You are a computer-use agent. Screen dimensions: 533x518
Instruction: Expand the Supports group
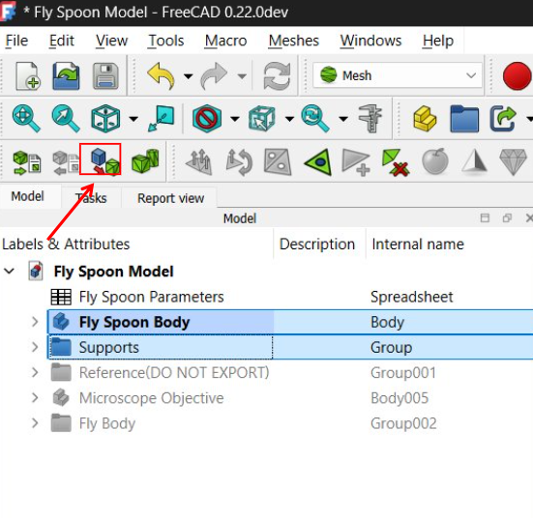pyautogui.click(x=35, y=347)
